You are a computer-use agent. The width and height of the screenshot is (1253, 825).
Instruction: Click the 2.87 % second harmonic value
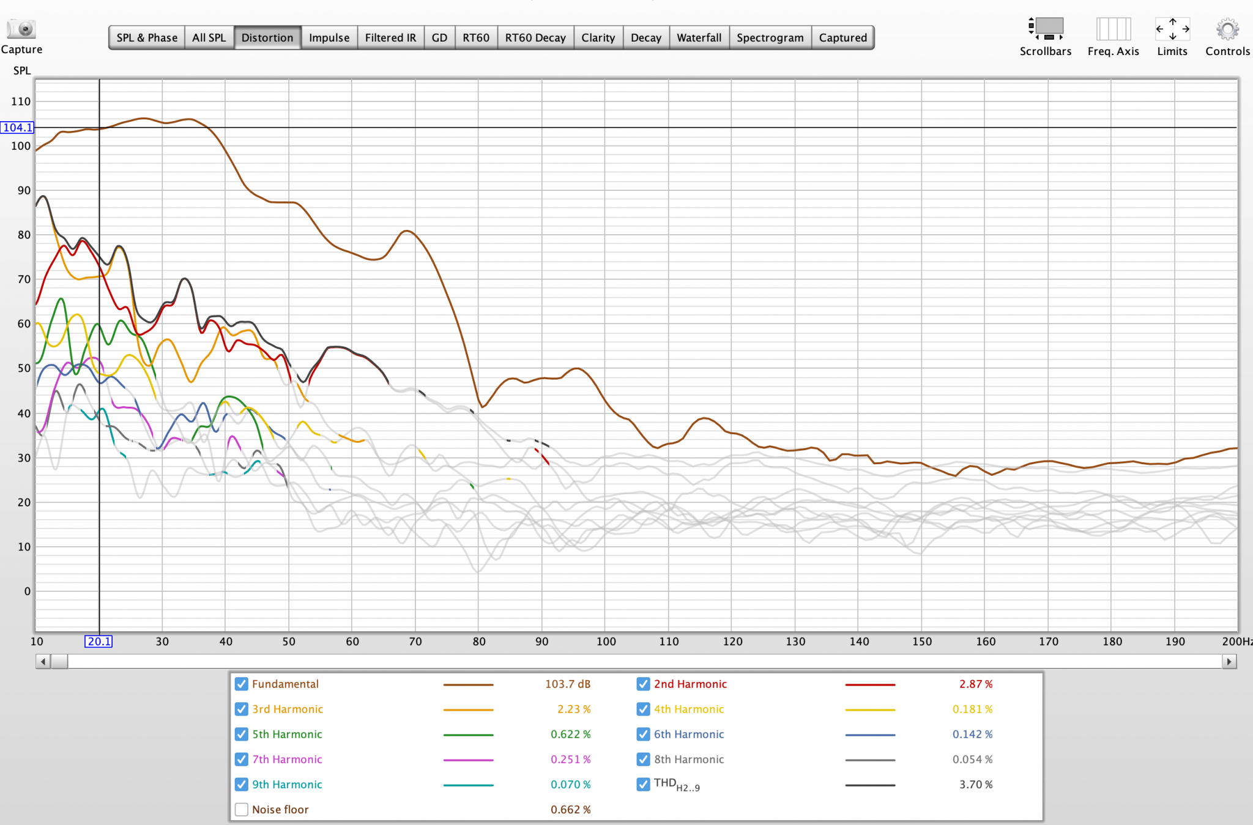tap(976, 684)
